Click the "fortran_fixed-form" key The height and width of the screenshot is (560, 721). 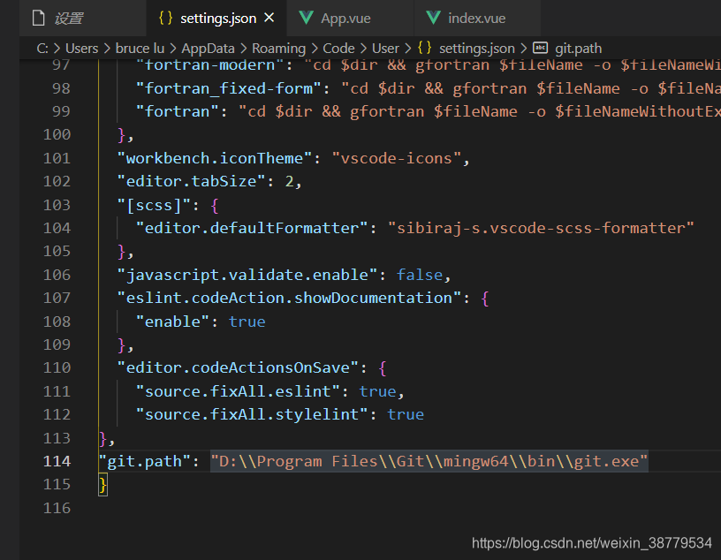click(229, 88)
